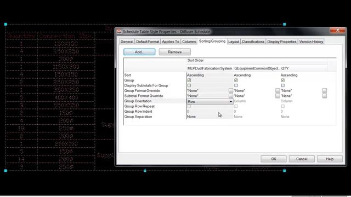The image size is (351, 197).
Task: Click Ascending sort value for QTY column
Action: (x=289, y=75)
